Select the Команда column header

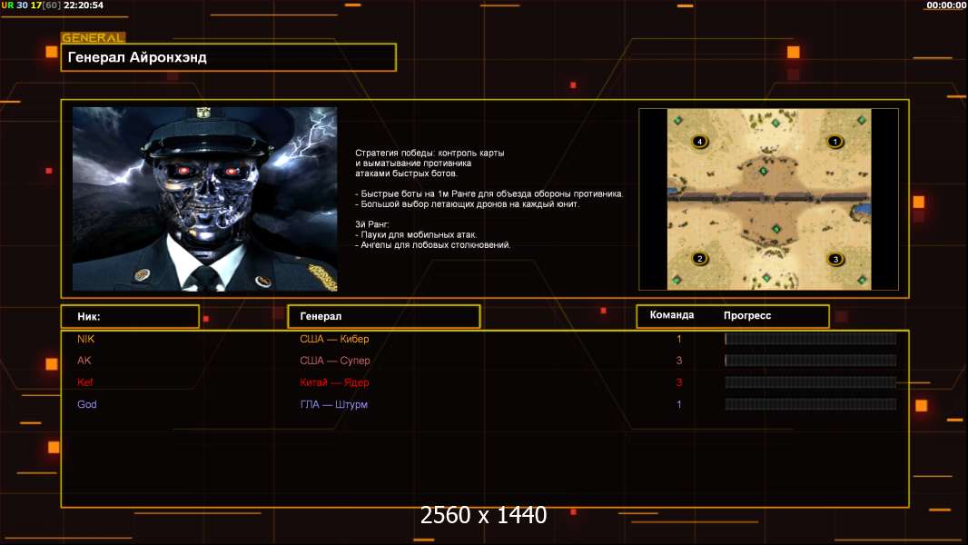pyautogui.click(x=672, y=315)
